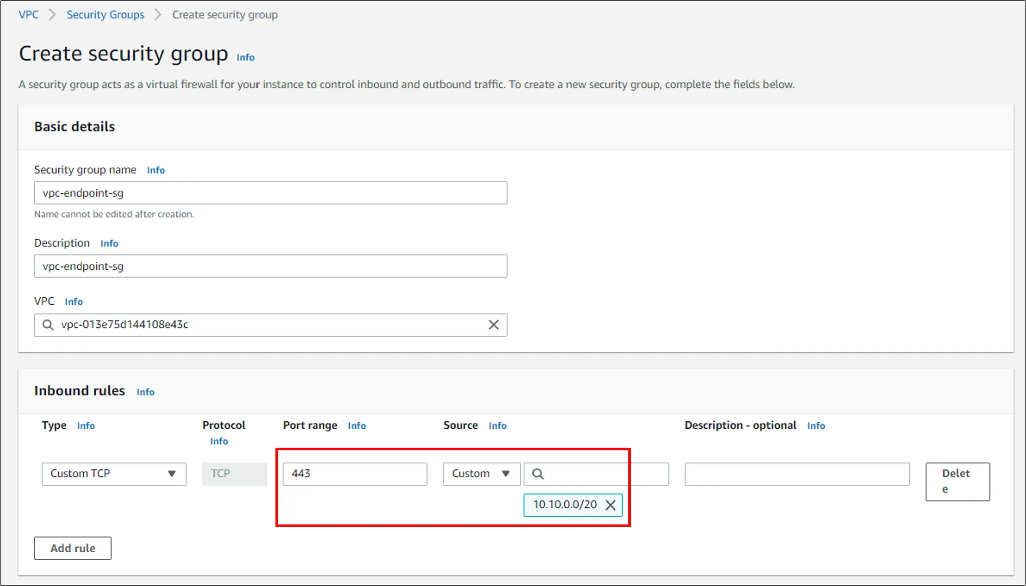Click the magnifier icon in the Source search box
The image size is (1026, 586).
coord(538,474)
